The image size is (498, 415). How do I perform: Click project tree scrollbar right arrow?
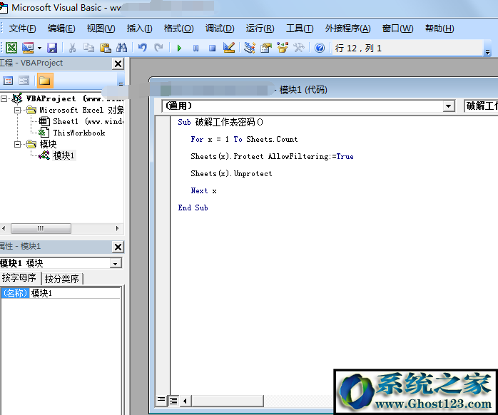pos(118,228)
